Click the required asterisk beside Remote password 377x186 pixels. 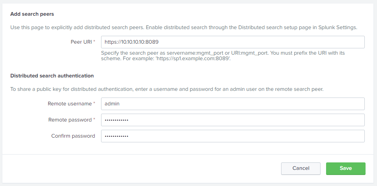(x=94, y=120)
